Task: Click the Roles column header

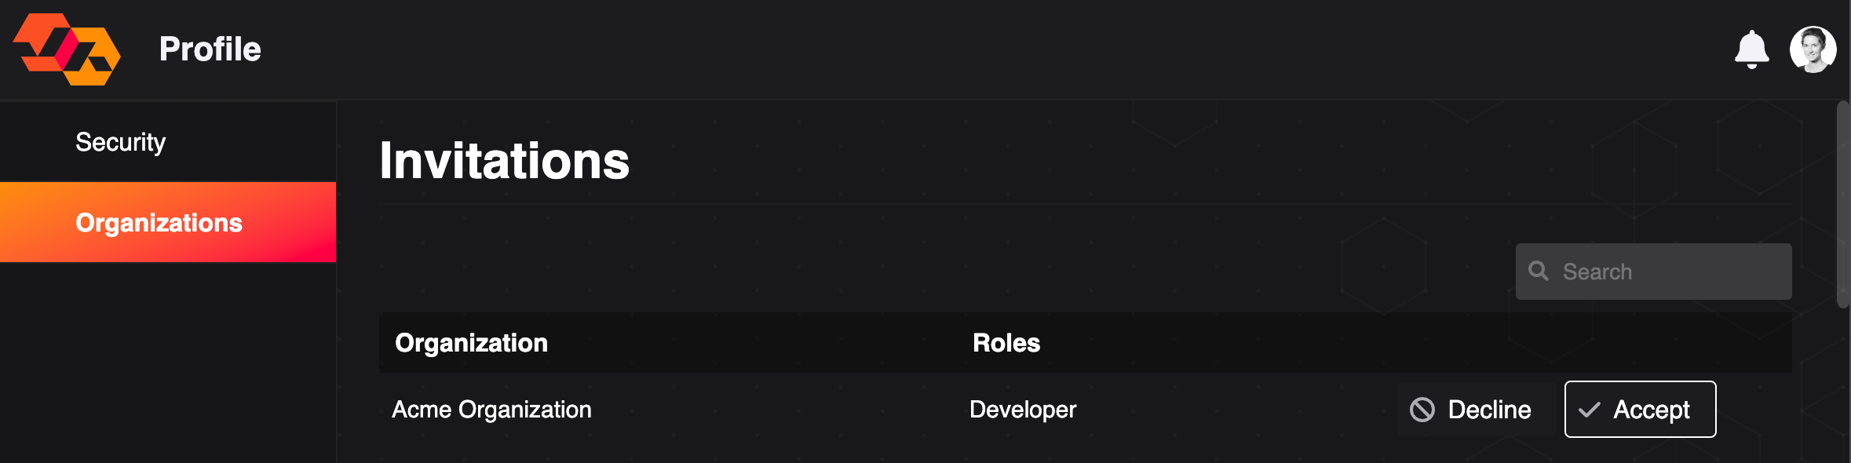Action: coord(1006,343)
